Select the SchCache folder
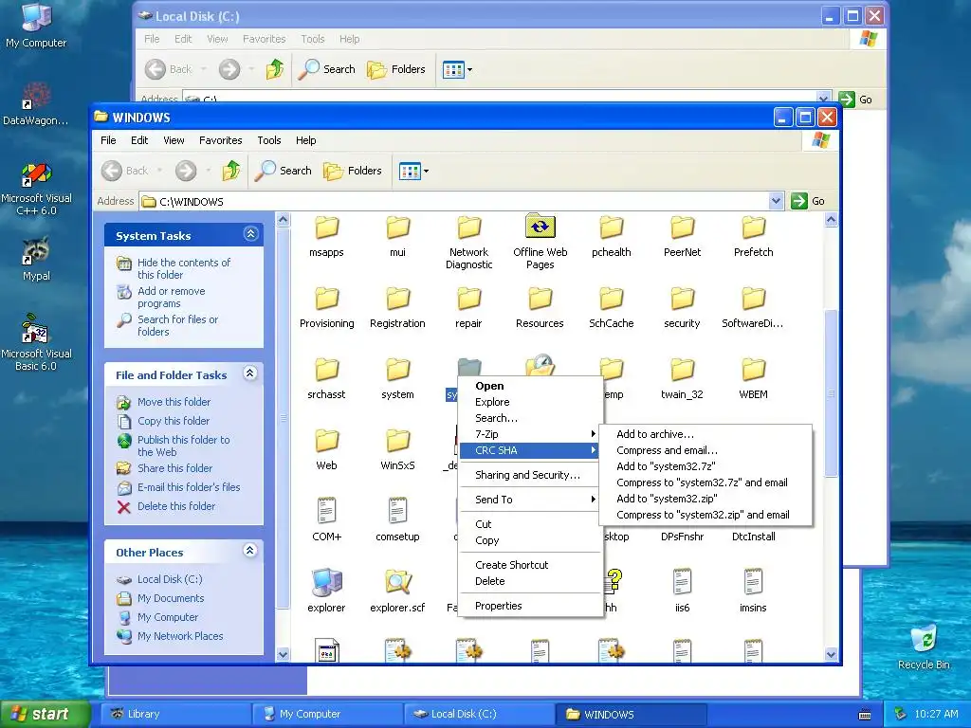 (612, 299)
